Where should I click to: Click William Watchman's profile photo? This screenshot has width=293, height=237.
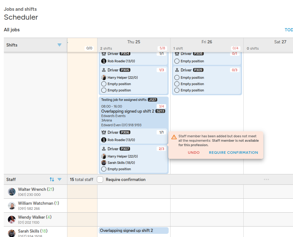(x=12, y=206)
